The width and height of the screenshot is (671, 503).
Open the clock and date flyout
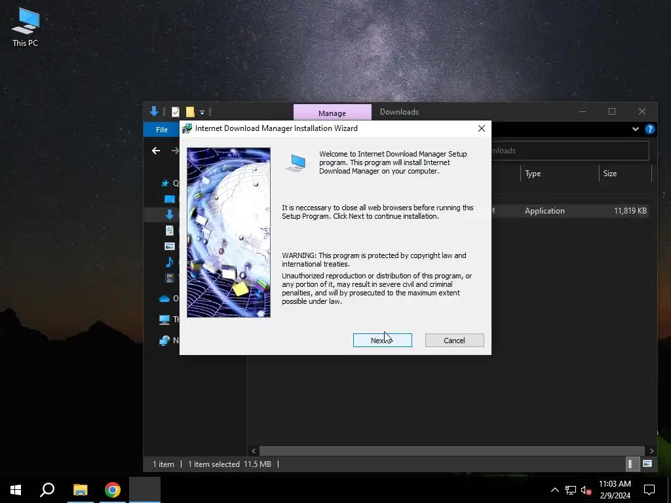pos(615,490)
